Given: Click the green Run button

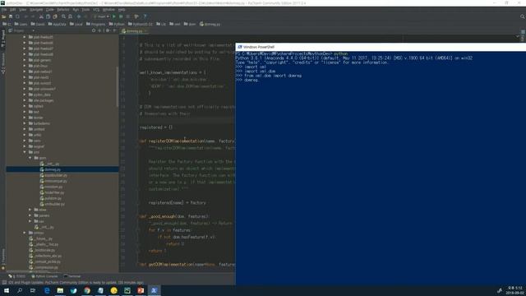Looking at the screenshot, I should 114,16.
